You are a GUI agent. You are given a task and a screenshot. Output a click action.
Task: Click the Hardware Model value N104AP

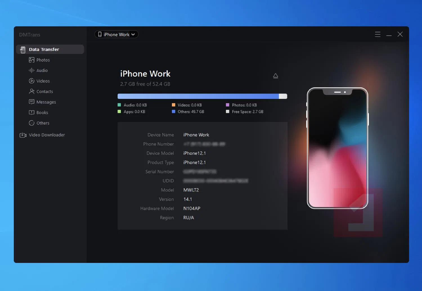(192, 208)
